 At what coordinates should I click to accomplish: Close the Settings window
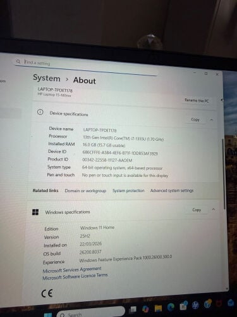[x=217, y=74]
